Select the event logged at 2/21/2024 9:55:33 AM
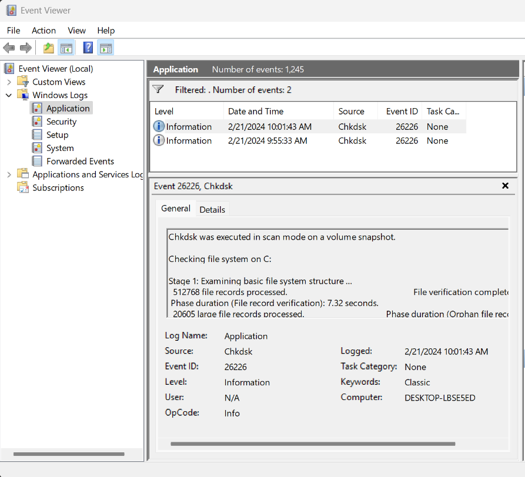 pos(309,140)
